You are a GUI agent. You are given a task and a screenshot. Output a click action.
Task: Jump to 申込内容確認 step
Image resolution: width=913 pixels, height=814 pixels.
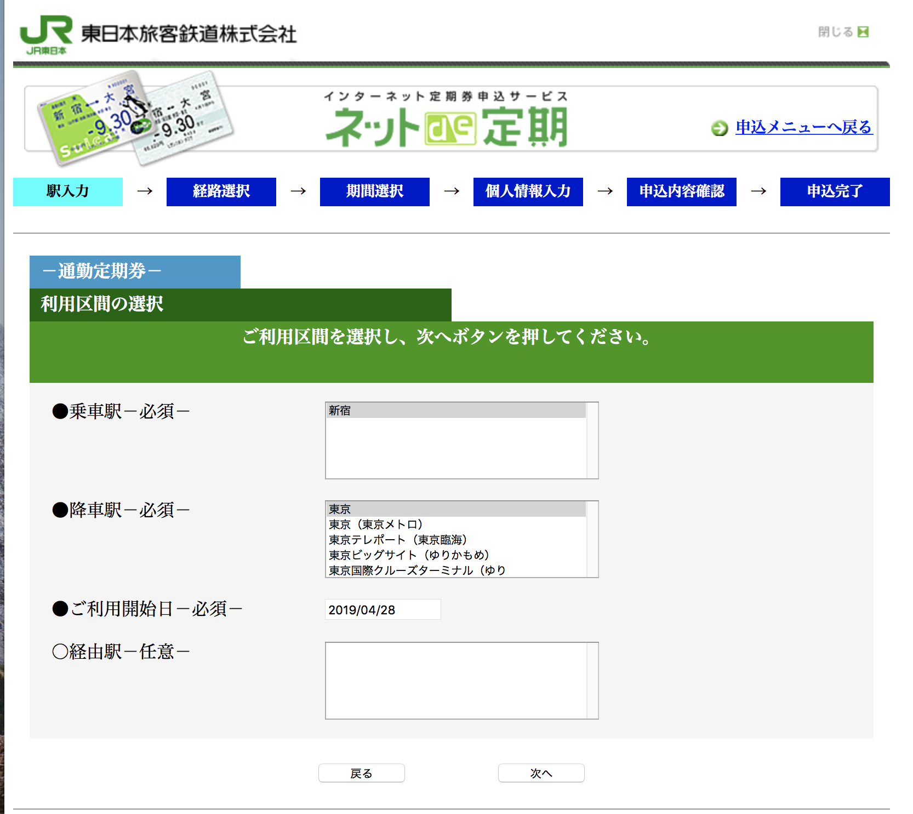click(x=682, y=191)
